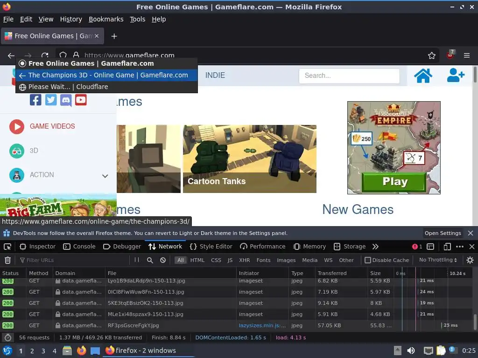
Task: Go to the site home icon
Action: [x=423, y=76]
